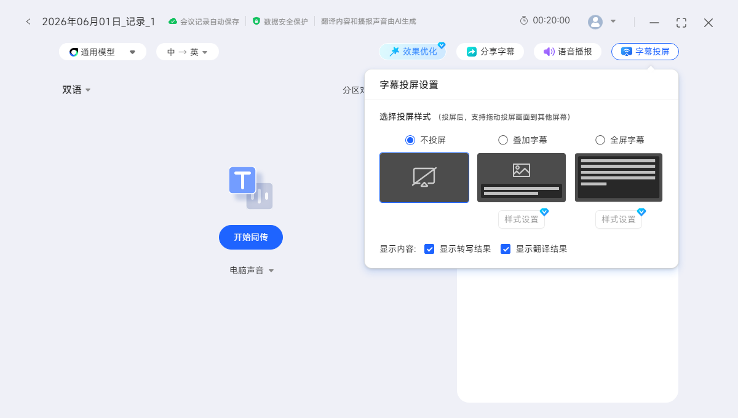Click the green shield data protection icon
The height and width of the screenshot is (418, 738).
pyautogui.click(x=256, y=21)
